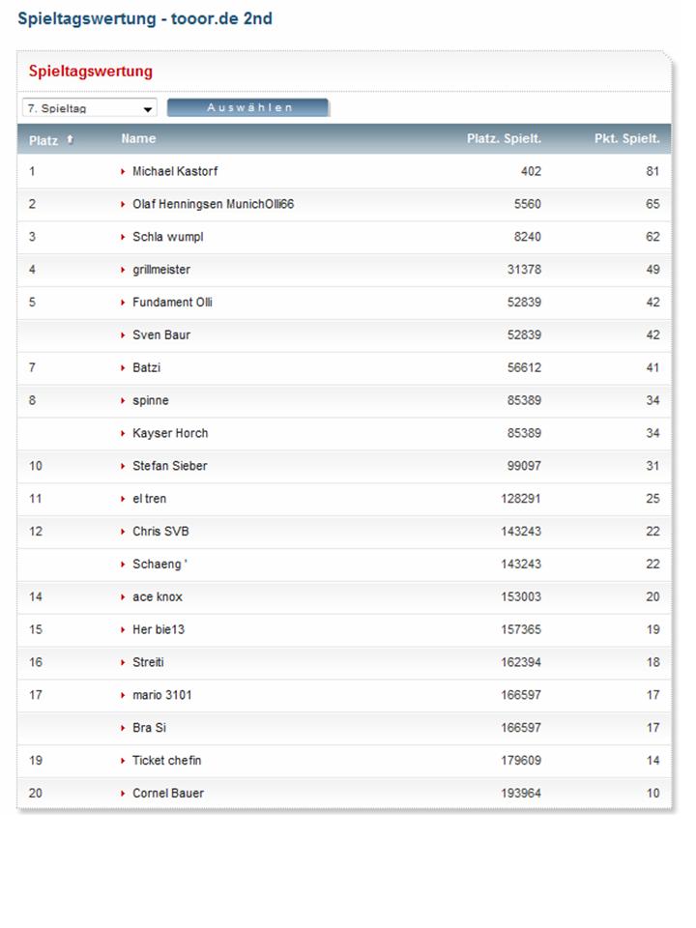Viewport: 696px width, 928px height.
Task: Open the Spieltag selection dropdown
Action: click(x=89, y=108)
